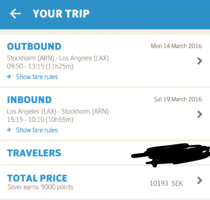Tap Stockholm to Los Angeles route text
The image size is (210, 200).
[x=58, y=58]
